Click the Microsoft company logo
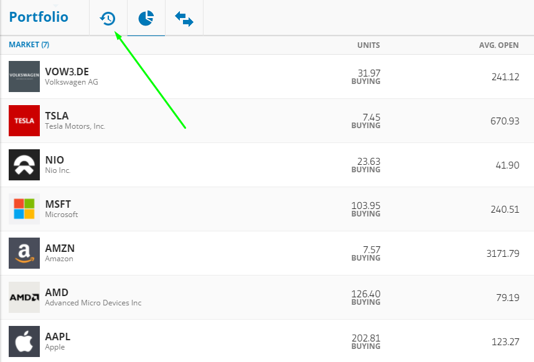This screenshot has height=362, width=534. point(23,208)
